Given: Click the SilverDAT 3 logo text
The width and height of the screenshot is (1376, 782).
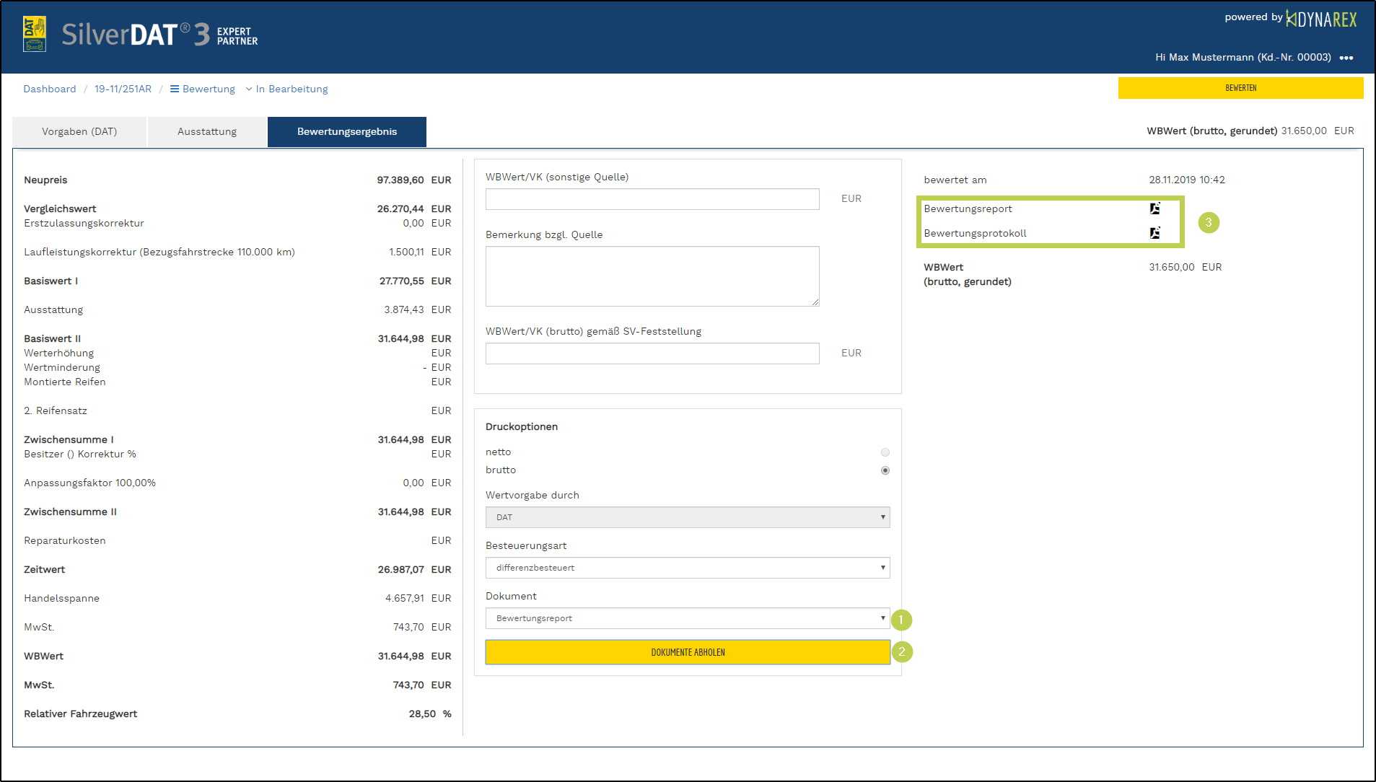Looking at the screenshot, I should pos(136,34).
